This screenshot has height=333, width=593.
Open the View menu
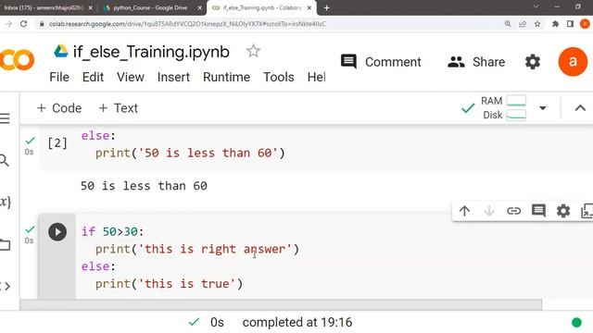click(131, 77)
